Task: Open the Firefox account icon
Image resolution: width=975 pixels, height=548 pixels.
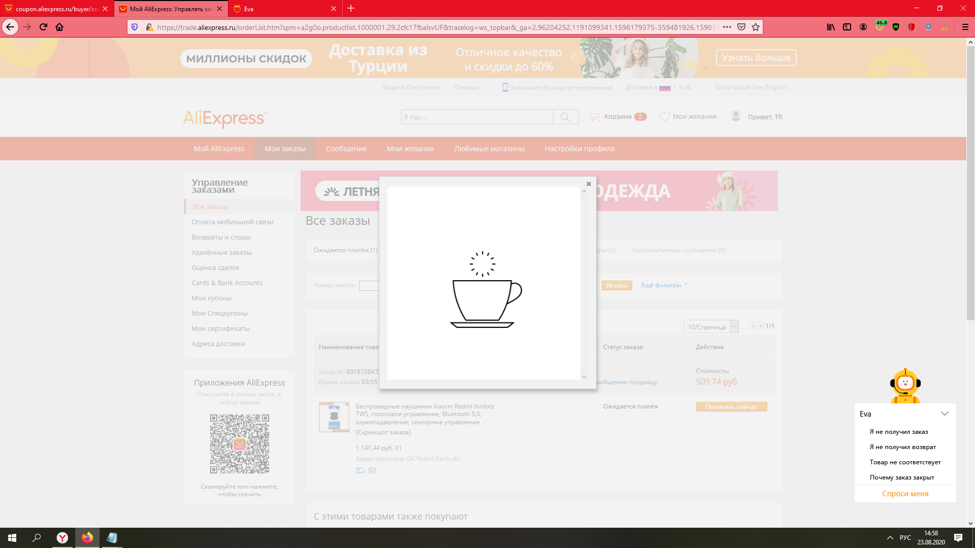Action: [x=863, y=27]
